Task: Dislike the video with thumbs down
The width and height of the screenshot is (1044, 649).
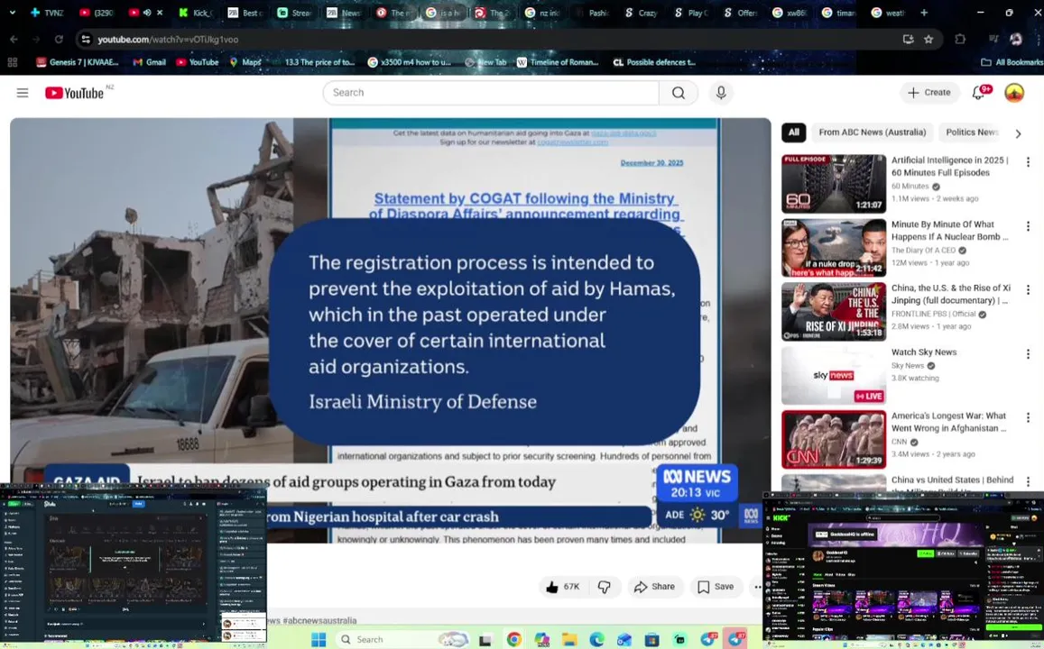Action: coord(605,587)
